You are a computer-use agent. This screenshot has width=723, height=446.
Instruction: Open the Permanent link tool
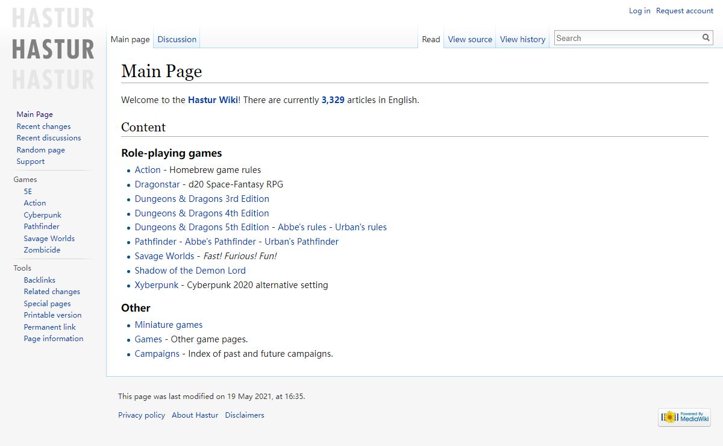coord(50,327)
